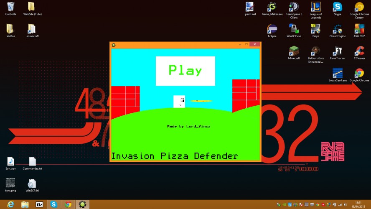
Task: Select the Cheat Engine desktop icon
Action: pyautogui.click(x=338, y=31)
